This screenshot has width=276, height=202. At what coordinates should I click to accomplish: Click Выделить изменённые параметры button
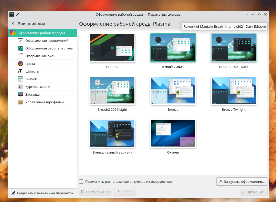click(x=43, y=193)
